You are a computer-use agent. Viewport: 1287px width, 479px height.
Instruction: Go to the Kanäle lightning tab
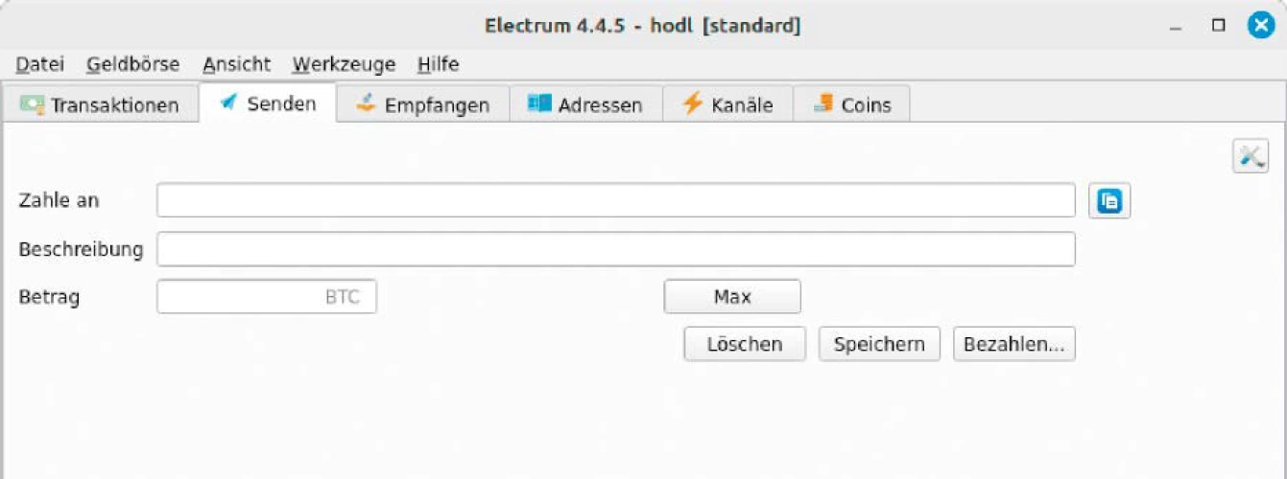point(727,104)
